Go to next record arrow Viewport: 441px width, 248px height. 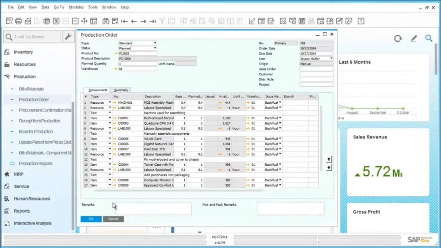pos(143,21)
